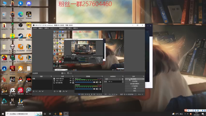Toggle the lock on 视频采集设备 source

(x=73, y=79)
